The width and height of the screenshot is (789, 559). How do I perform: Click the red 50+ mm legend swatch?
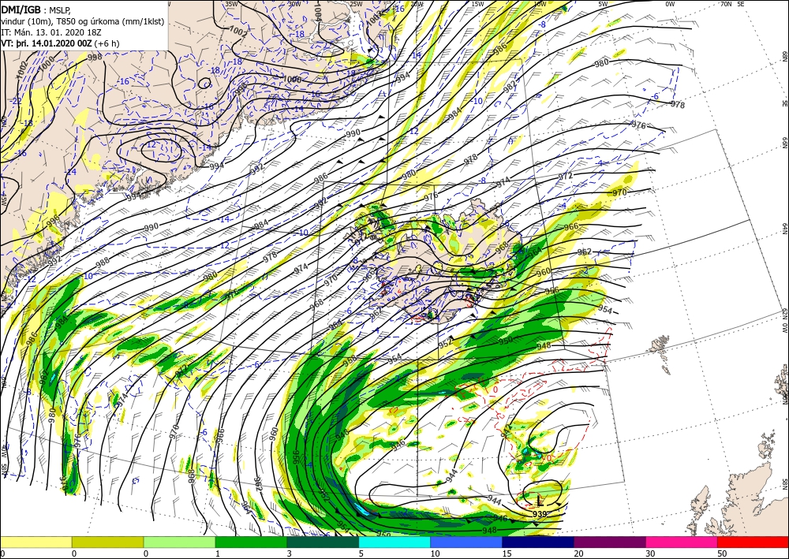(753, 542)
